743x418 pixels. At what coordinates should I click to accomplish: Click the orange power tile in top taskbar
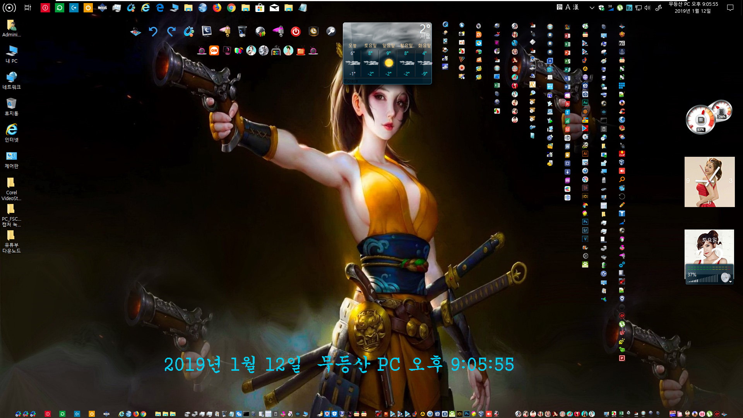point(88,7)
